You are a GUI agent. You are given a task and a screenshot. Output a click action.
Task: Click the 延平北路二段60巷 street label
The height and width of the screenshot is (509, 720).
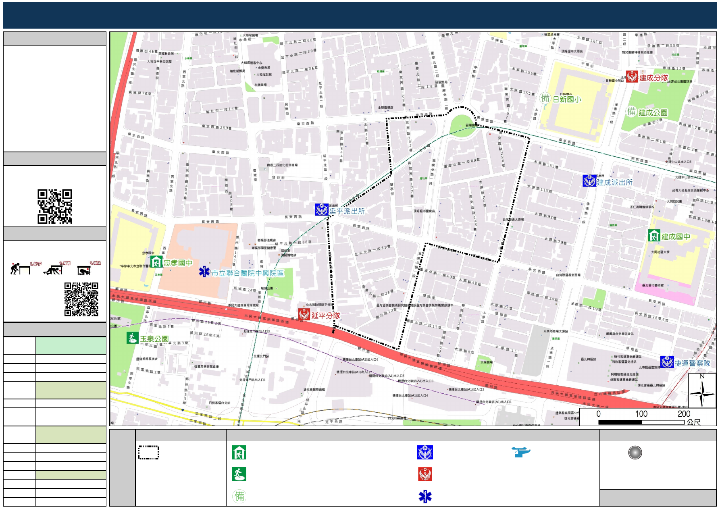(298, 41)
